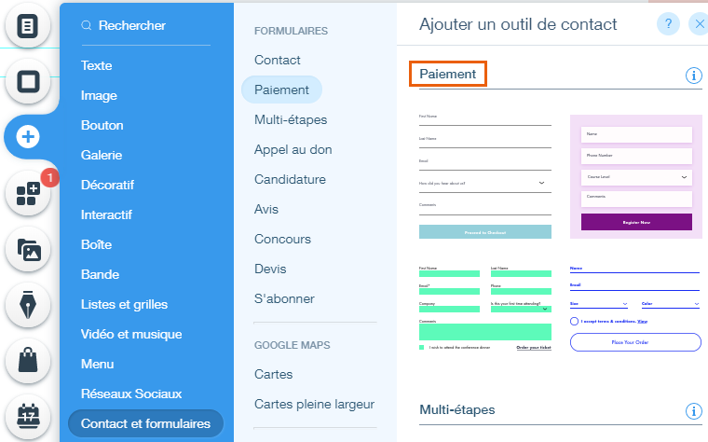Open the Multi-étapes forms subcategory

pos(291,119)
